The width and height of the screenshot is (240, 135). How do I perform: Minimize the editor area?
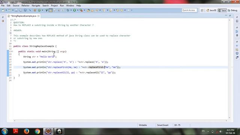pos(226,15)
